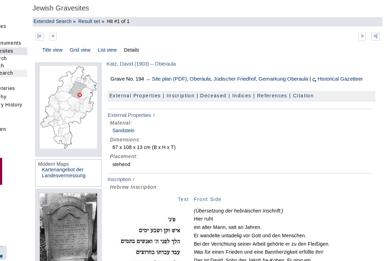Open the gravestone photo thumbnail

68,227
